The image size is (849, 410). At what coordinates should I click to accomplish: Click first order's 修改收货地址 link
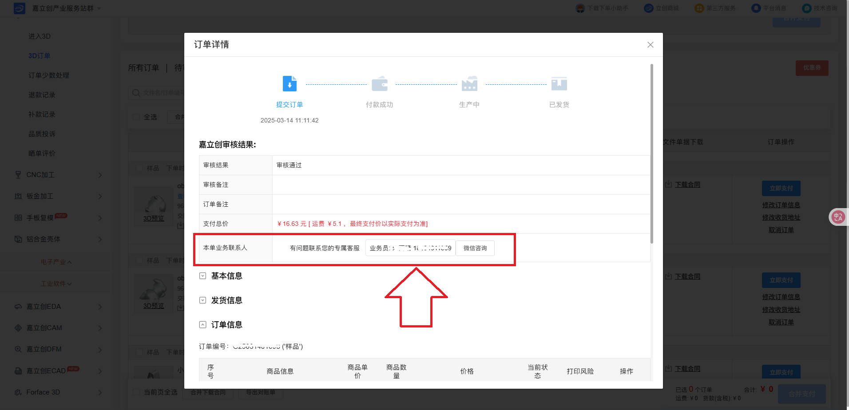point(781,217)
